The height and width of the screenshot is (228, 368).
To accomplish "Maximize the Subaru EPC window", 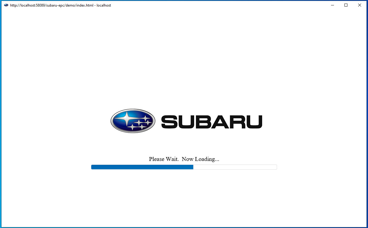I will [x=346, y=5].
